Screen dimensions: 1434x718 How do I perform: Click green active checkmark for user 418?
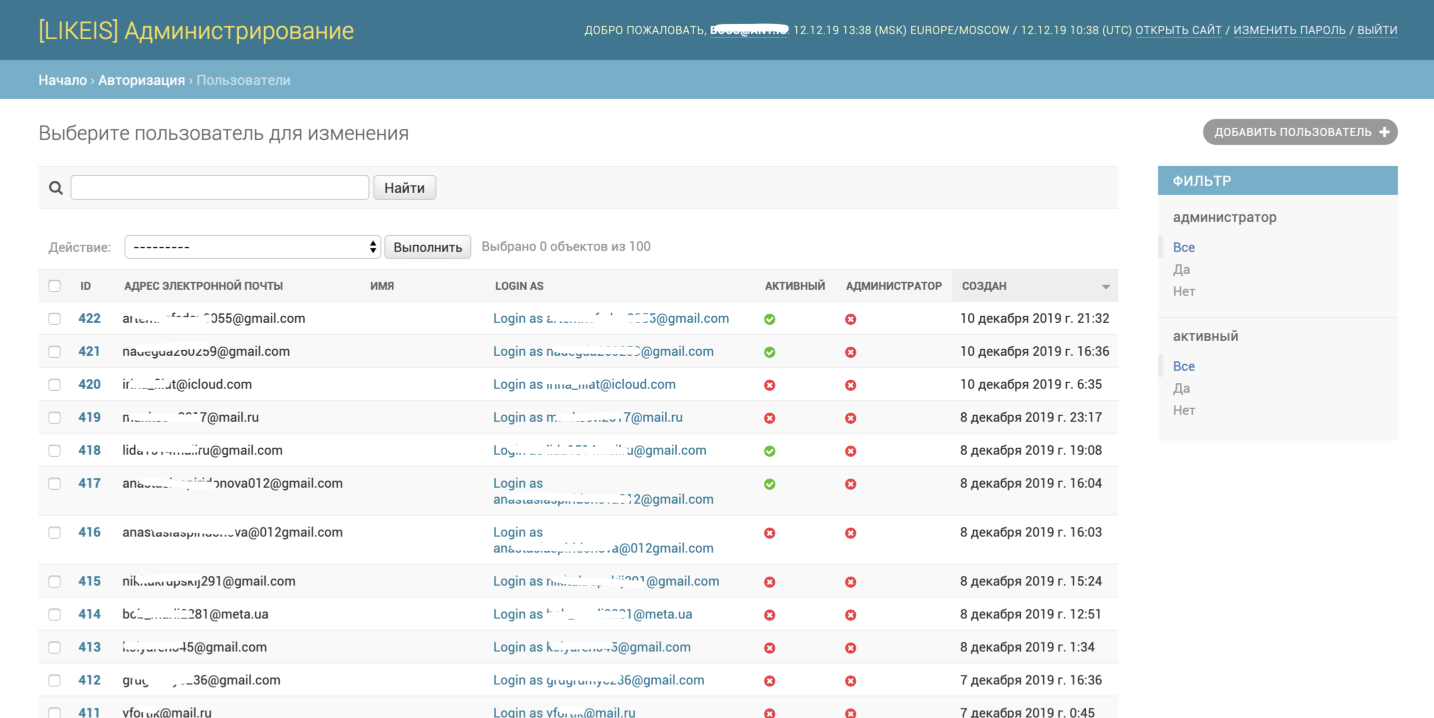769,451
